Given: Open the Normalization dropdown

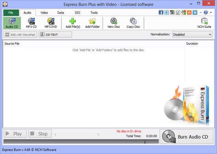Looking at the screenshot, I should pyautogui.click(x=193, y=35).
